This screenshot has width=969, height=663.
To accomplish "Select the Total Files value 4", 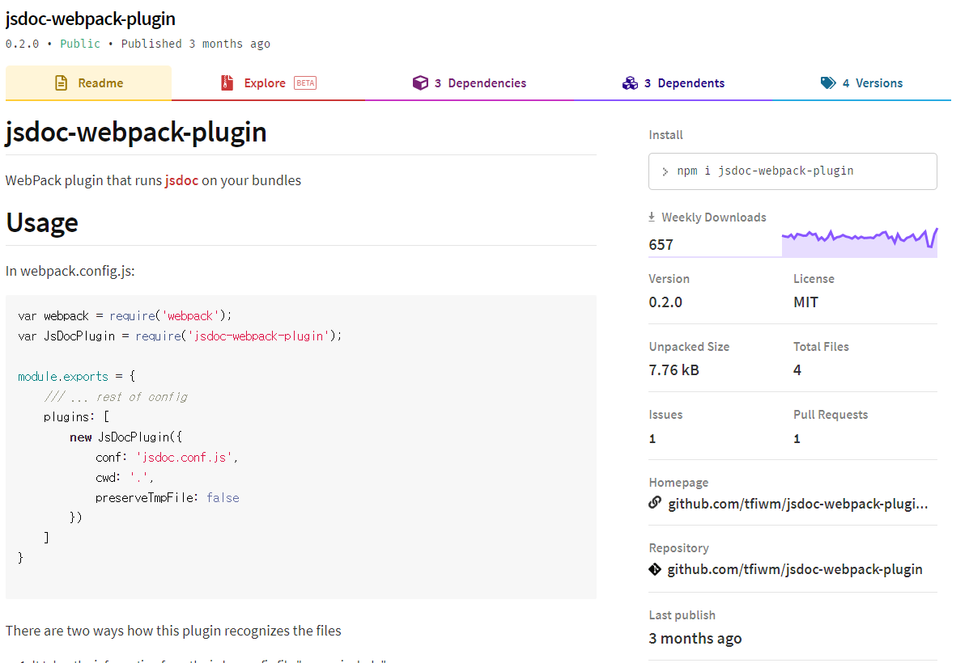I will pyautogui.click(x=797, y=370).
